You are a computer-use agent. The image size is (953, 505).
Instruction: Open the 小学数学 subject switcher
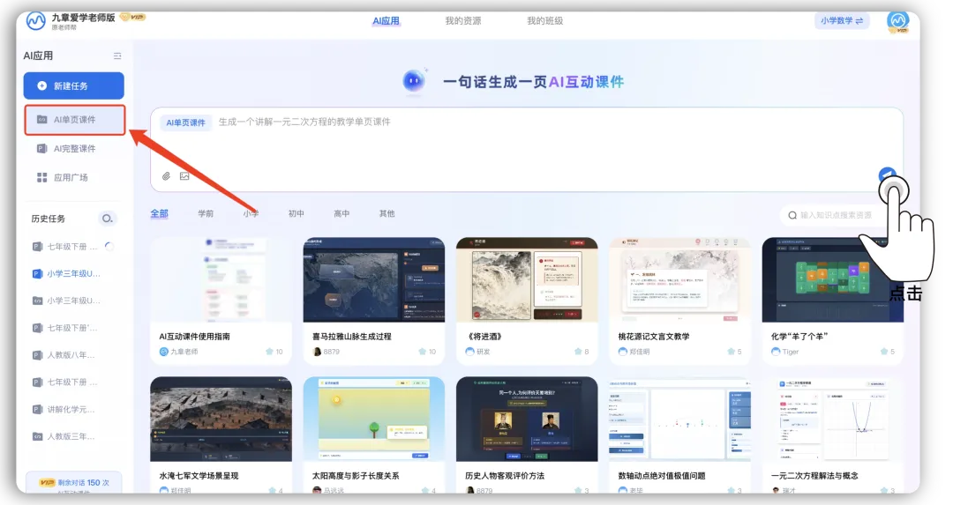click(842, 20)
